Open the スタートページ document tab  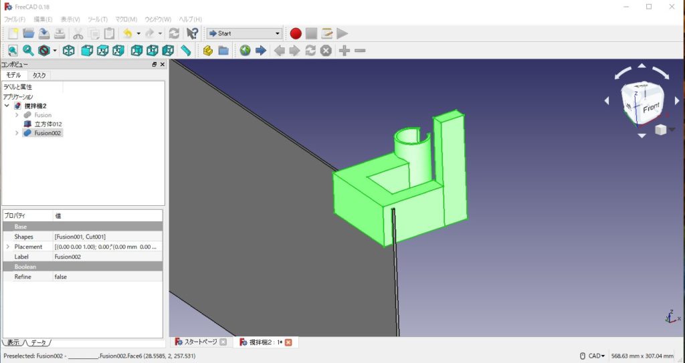click(201, 342)
